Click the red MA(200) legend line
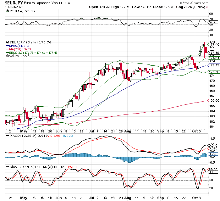Image resolution: width=220 pixels, height=201 pixels. coord(8,49)
